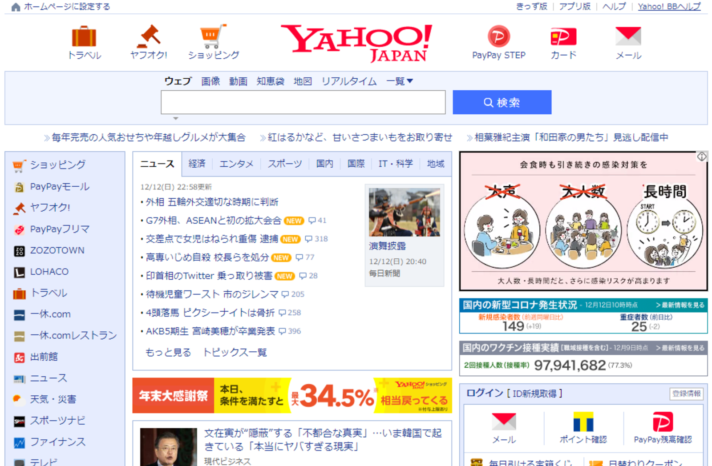Open the ポイント確認 T-point icon

tap(583, 422)
